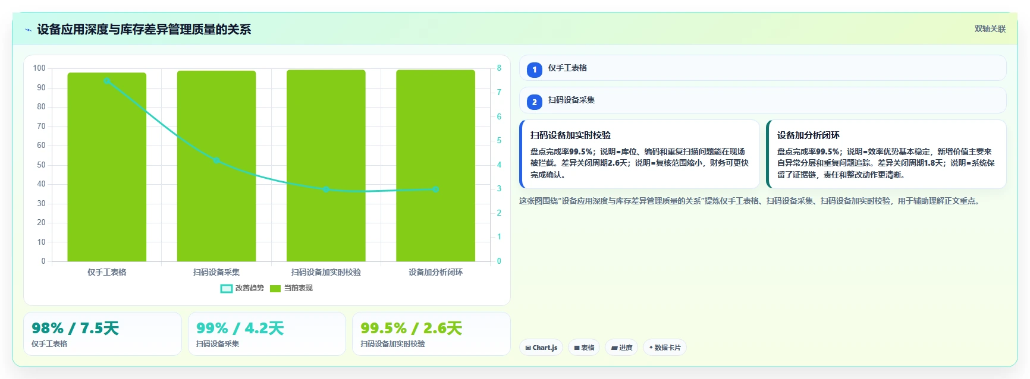1030x379 pixels.
Task: Click the green bar for 设备加分析闭环
Action: (435, 166)
